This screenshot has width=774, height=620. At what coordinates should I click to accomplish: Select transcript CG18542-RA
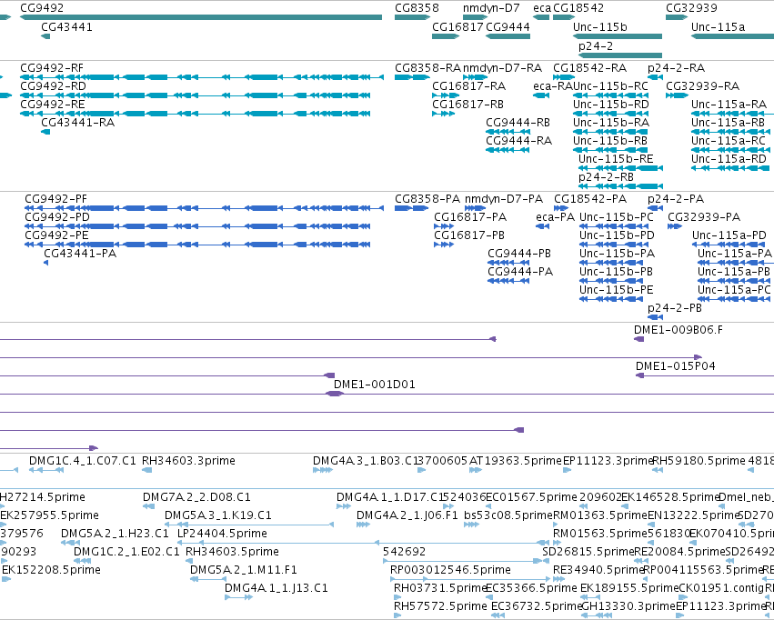point(590,68)
